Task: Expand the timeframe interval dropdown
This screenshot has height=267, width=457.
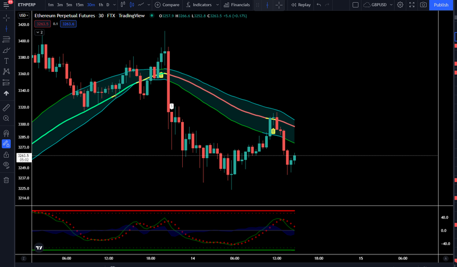Action: click(114, 5)
